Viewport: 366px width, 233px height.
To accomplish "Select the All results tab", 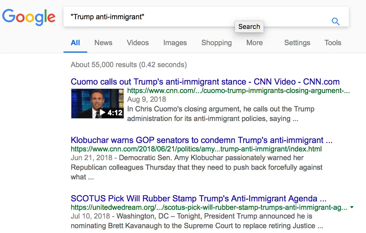I will [x=75, y=43].
